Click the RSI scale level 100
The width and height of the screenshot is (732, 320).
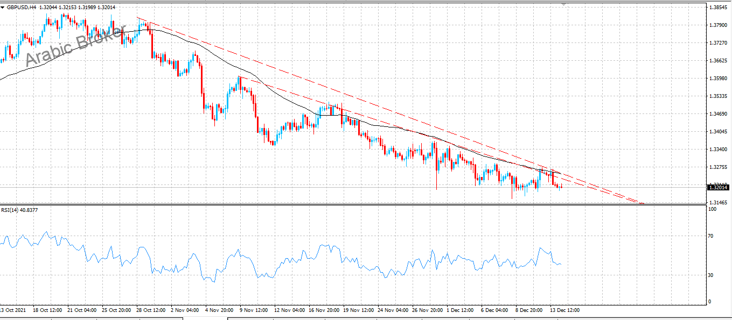(x=713, y=209)
